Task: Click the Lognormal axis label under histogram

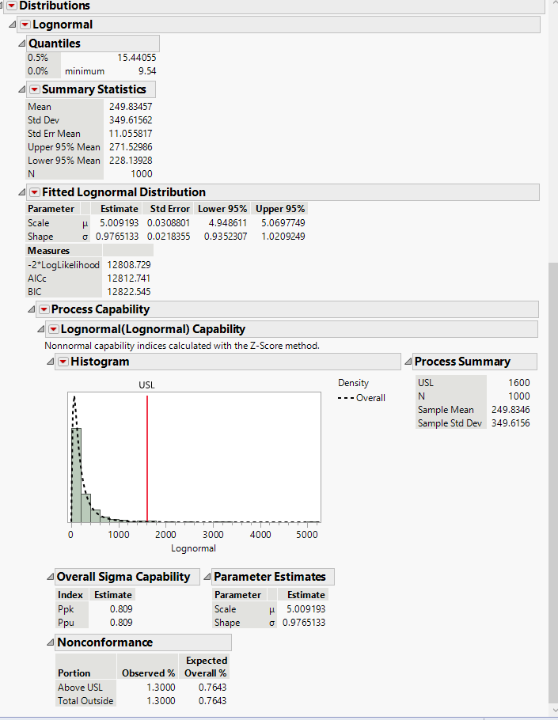Action: (x=193, y=548)
